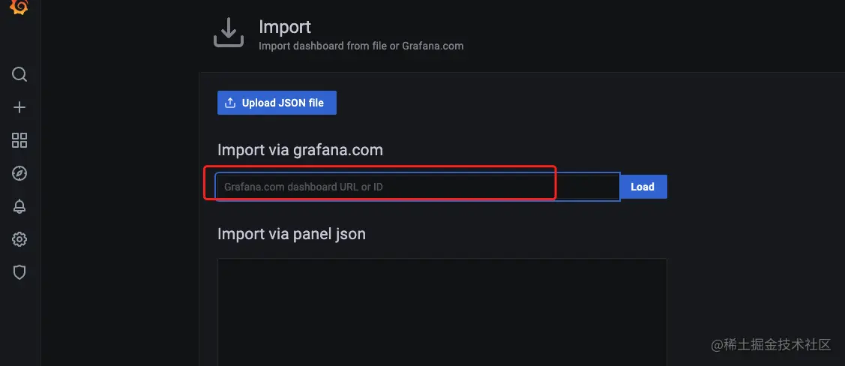Click the upload arrow inside Upload button

pos(230,103)
